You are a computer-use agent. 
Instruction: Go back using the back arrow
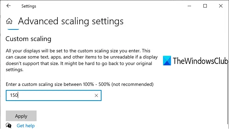click(9, 6)
